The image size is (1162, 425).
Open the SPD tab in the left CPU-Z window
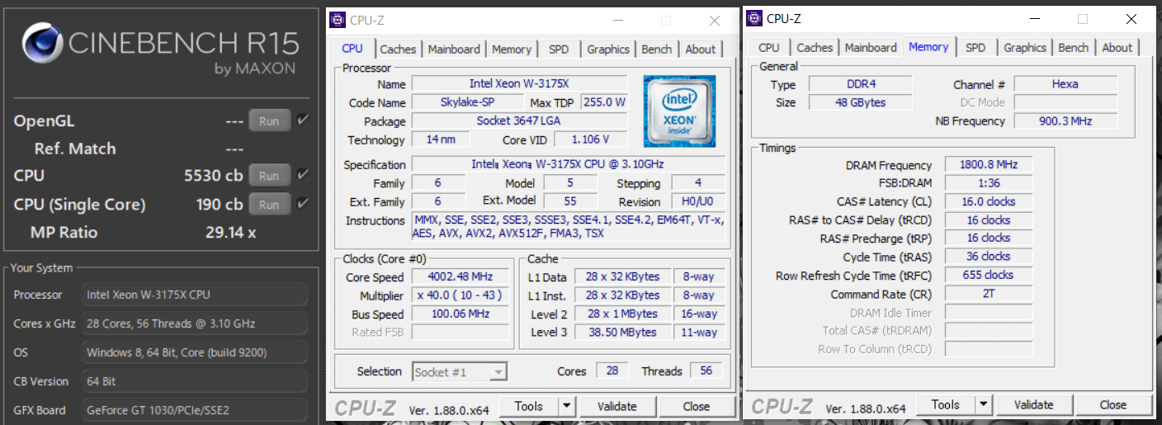tap(559, 50)
